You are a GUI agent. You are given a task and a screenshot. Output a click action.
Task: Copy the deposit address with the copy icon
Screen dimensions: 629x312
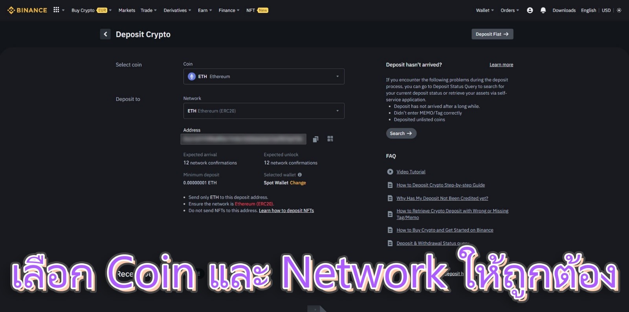(x=315, y=139)
